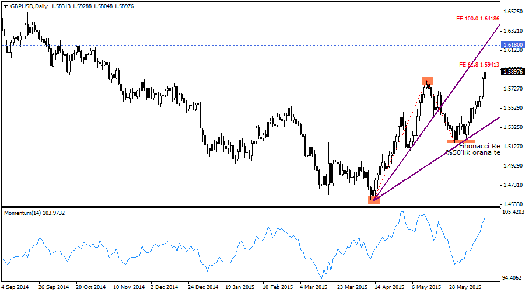Click the triangle arrow beside GBPUSD,Daily
The width and height of the screenshot is (525, 292).
tap(6, 6)
